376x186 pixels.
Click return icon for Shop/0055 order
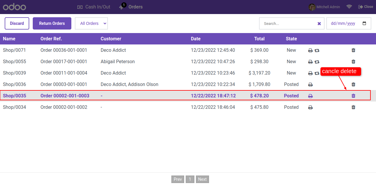[x=317, y=62]
